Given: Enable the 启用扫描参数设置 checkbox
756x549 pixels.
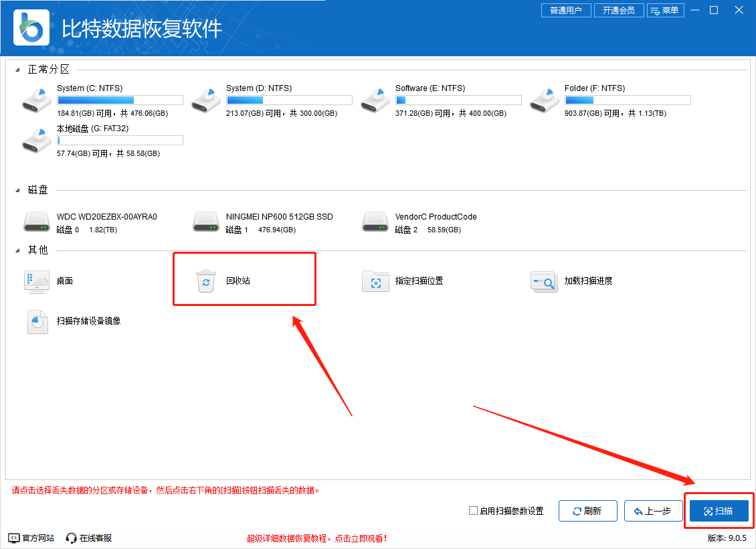Looking at the screenshot, I should tap(474, 511).
